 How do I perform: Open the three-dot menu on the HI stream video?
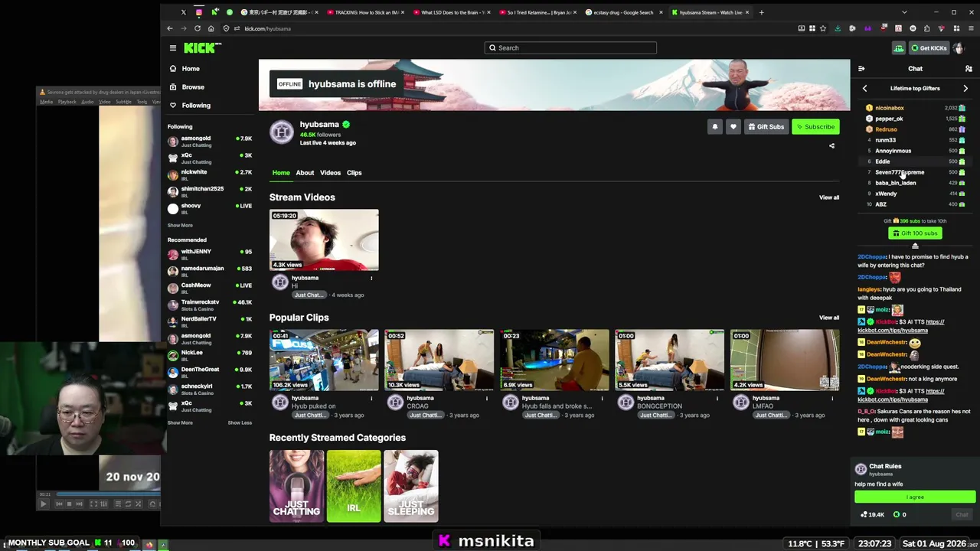coord(371,278)
